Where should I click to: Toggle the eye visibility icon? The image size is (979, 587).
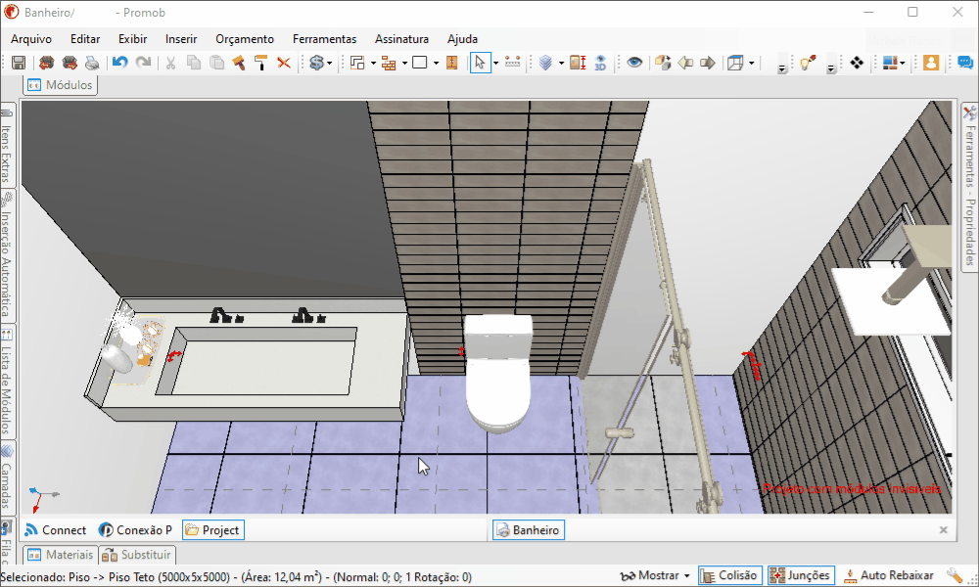click(634, 63)
